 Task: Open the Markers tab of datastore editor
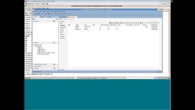(62, 31)
